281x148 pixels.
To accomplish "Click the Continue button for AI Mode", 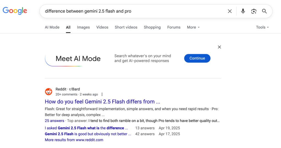I will coord(197,58).
